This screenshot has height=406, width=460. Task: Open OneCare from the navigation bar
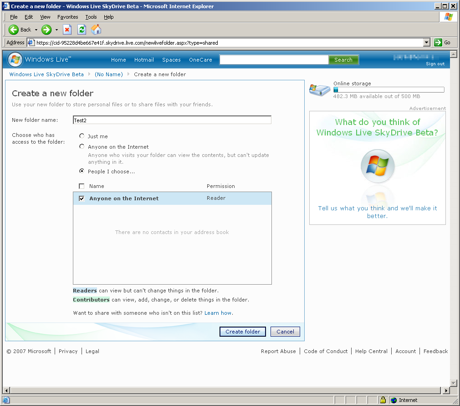pos(200,60)
